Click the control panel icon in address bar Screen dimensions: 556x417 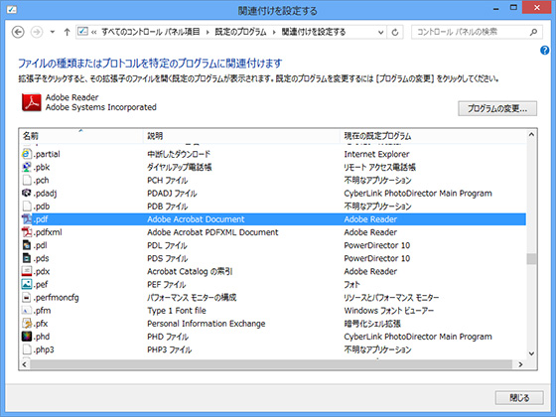83,32
